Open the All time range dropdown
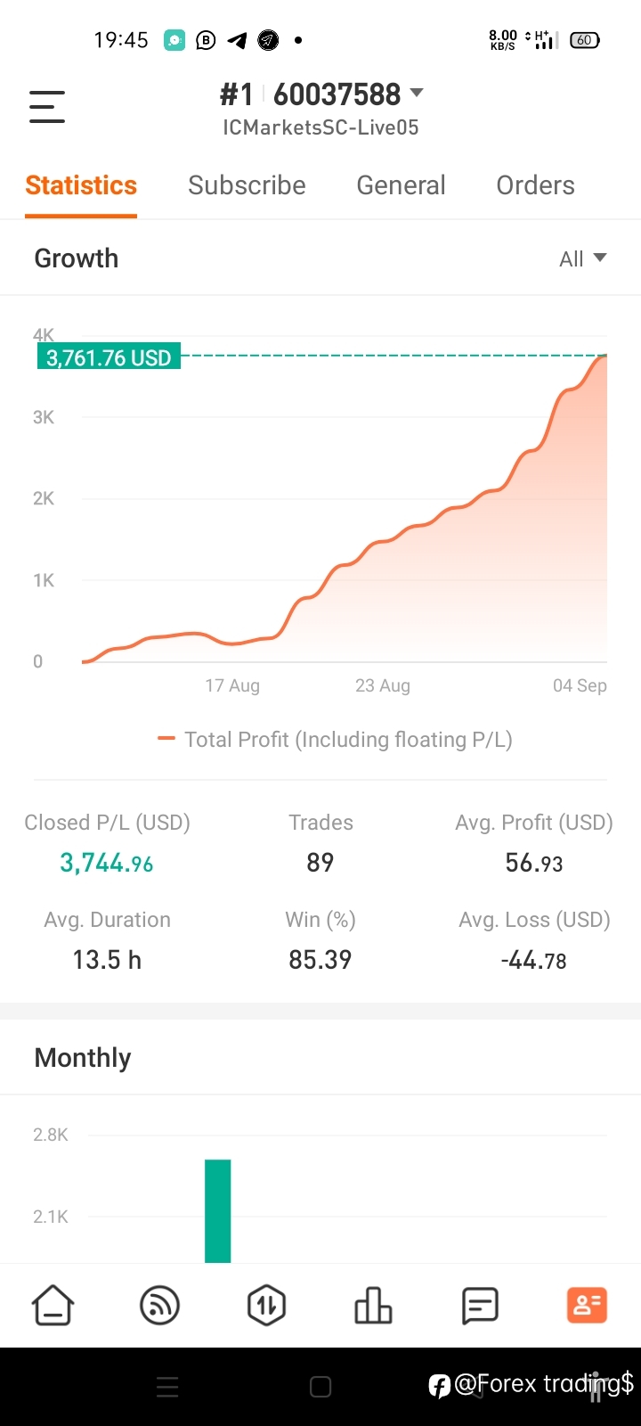The width and height of the screenshot is (641, 1426). [x=582, y=258]
